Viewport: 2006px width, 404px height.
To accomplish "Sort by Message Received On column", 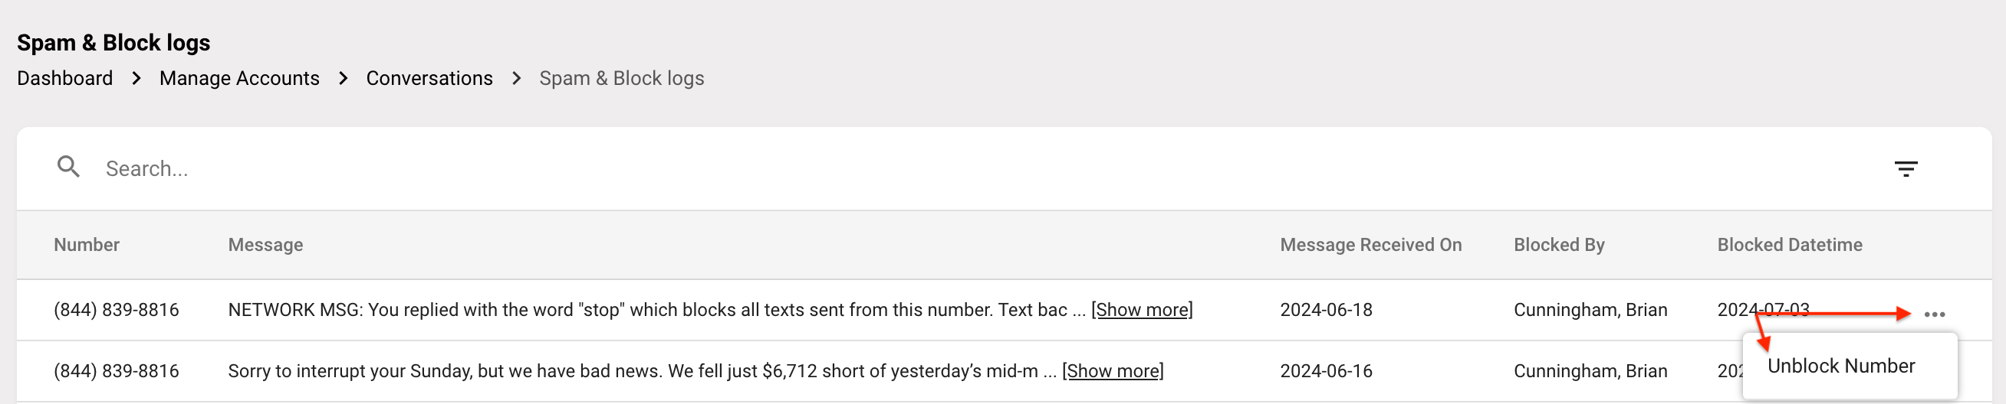I will coord(1370,245).
